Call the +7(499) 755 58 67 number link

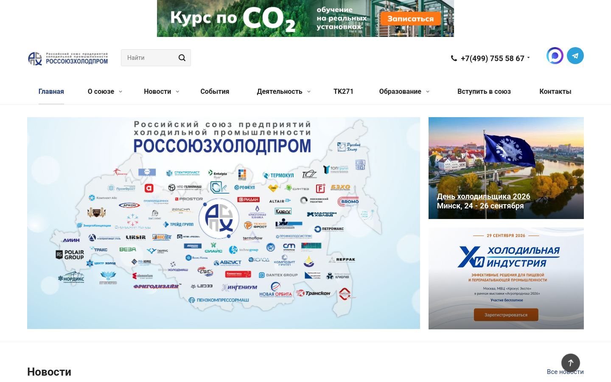[493, 59]
